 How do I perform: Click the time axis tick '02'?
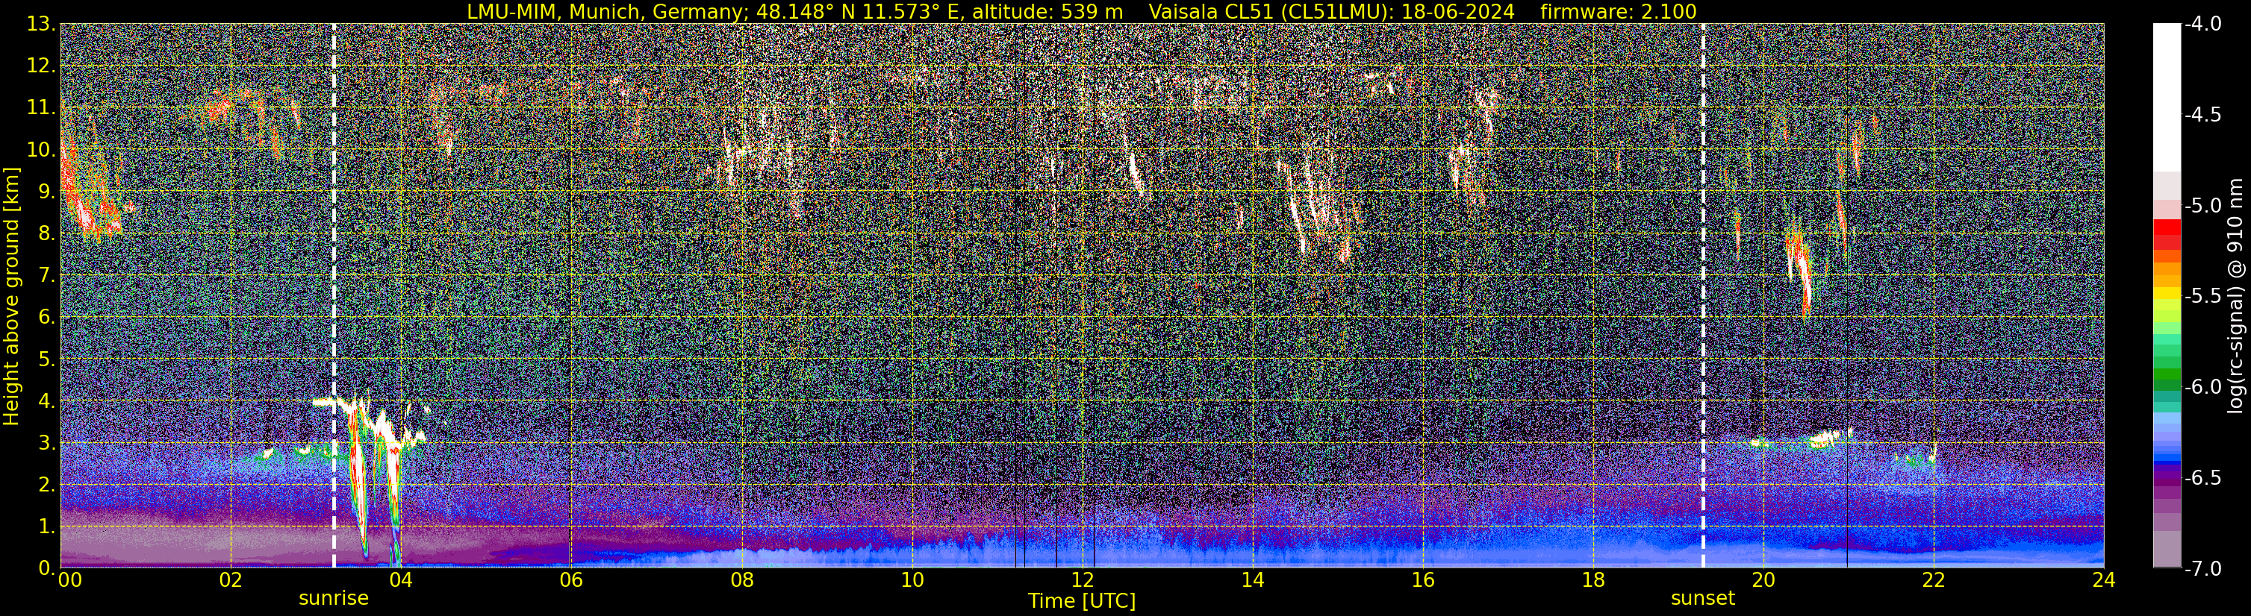[x=231, y=580]
